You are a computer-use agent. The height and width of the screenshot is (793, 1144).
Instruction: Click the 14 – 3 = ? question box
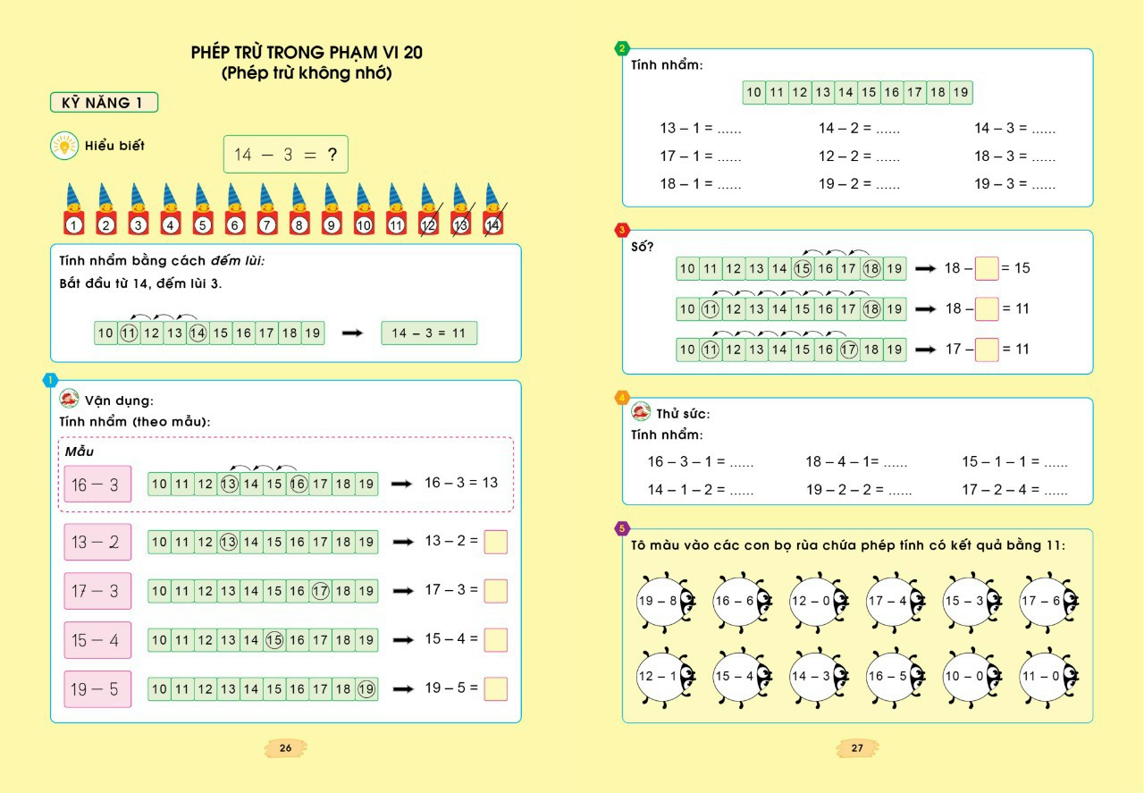coord(285,155)
